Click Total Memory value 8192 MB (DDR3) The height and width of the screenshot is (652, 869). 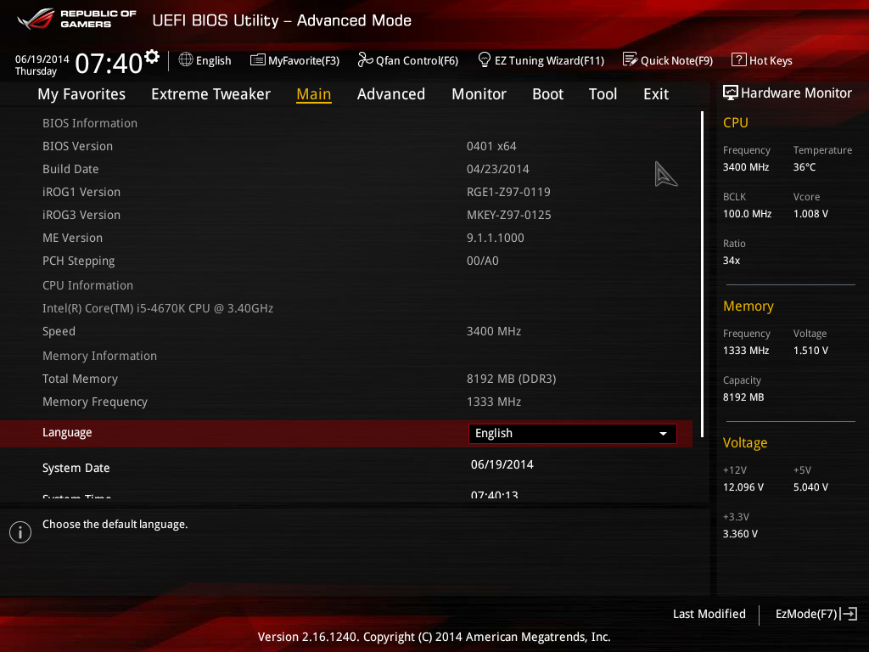tap(511, 379)
